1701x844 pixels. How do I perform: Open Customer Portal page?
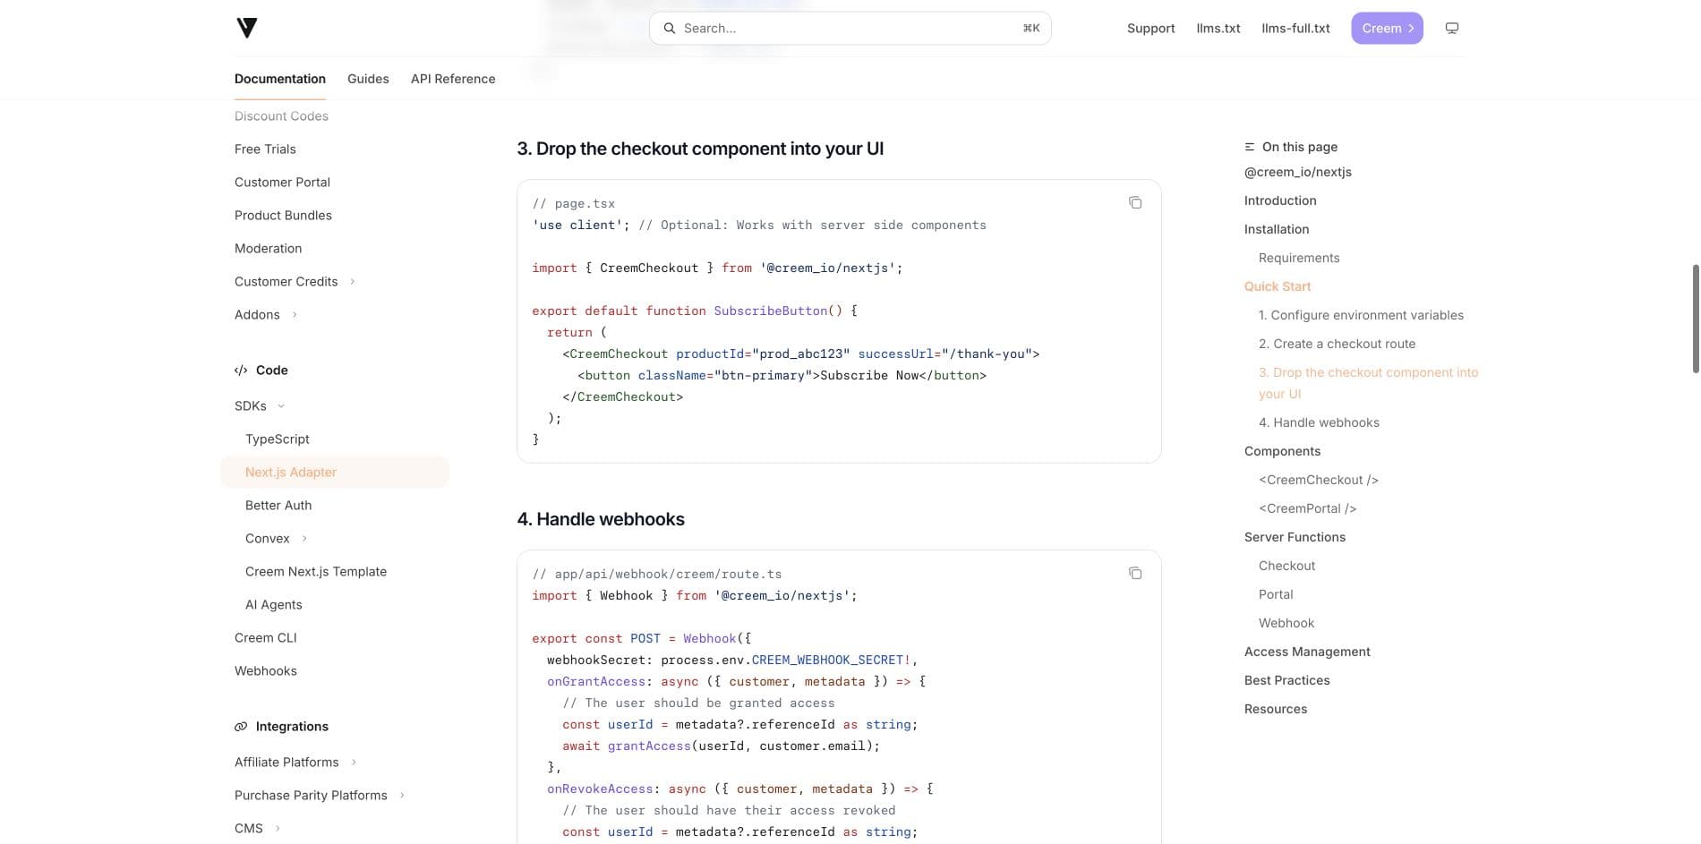tap(282, 183)
